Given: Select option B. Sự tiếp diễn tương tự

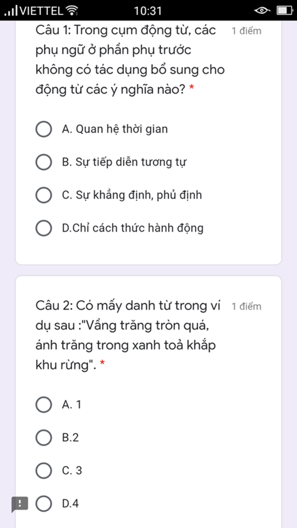Looking at the screenshot, I should point(111,162).
